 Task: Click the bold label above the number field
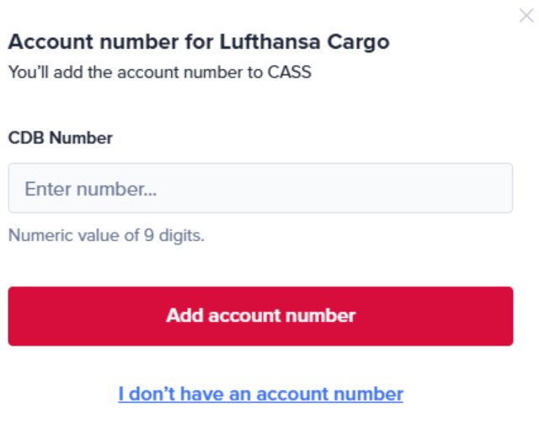point(61,137)
